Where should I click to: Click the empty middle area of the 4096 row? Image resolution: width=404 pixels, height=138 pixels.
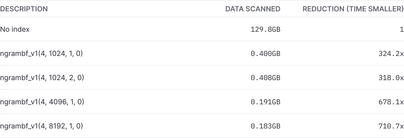(167, 102)
